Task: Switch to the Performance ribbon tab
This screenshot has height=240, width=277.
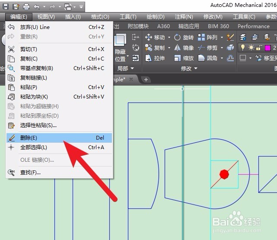Action: point(254,26)
